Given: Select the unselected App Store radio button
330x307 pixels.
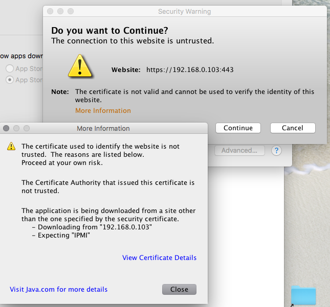Looking at the screenshot, I should [10, 68].
